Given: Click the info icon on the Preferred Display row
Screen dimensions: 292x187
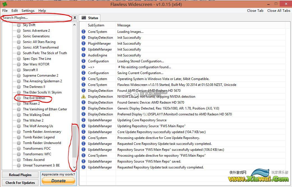Looking at the screenshot, I should [84, 114].
